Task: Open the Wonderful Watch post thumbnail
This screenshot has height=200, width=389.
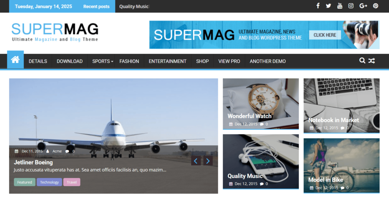Action: click(x=261, y=104)
